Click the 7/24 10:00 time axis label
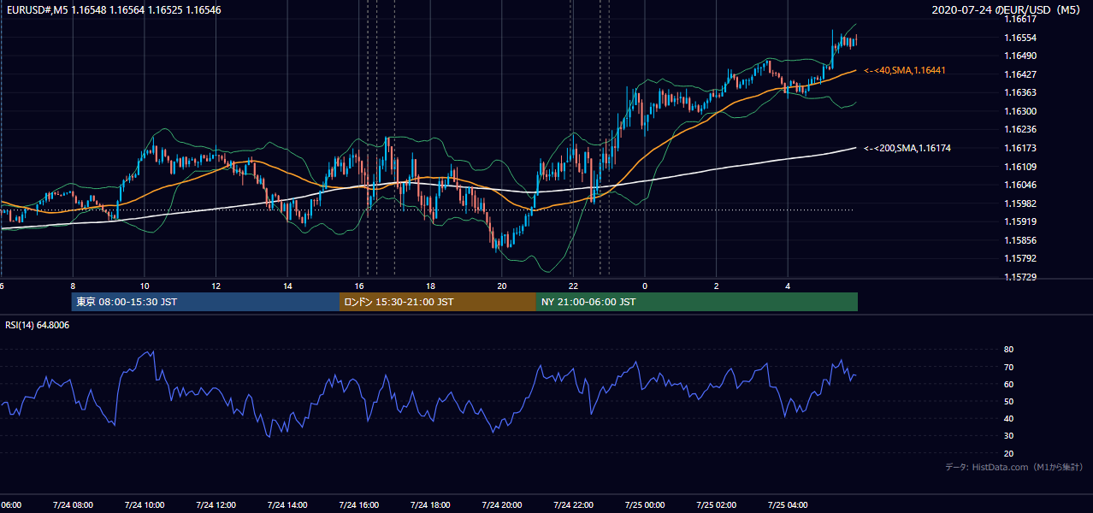1093x513 pixels. [144, 504]
